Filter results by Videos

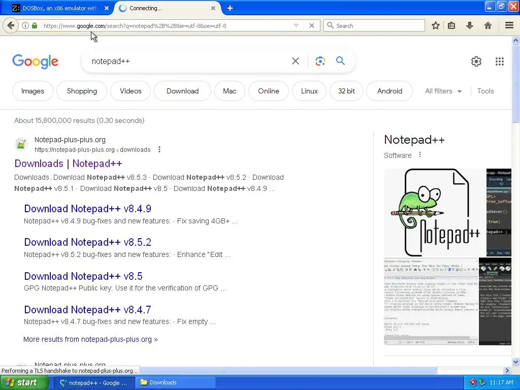point(131,91)
